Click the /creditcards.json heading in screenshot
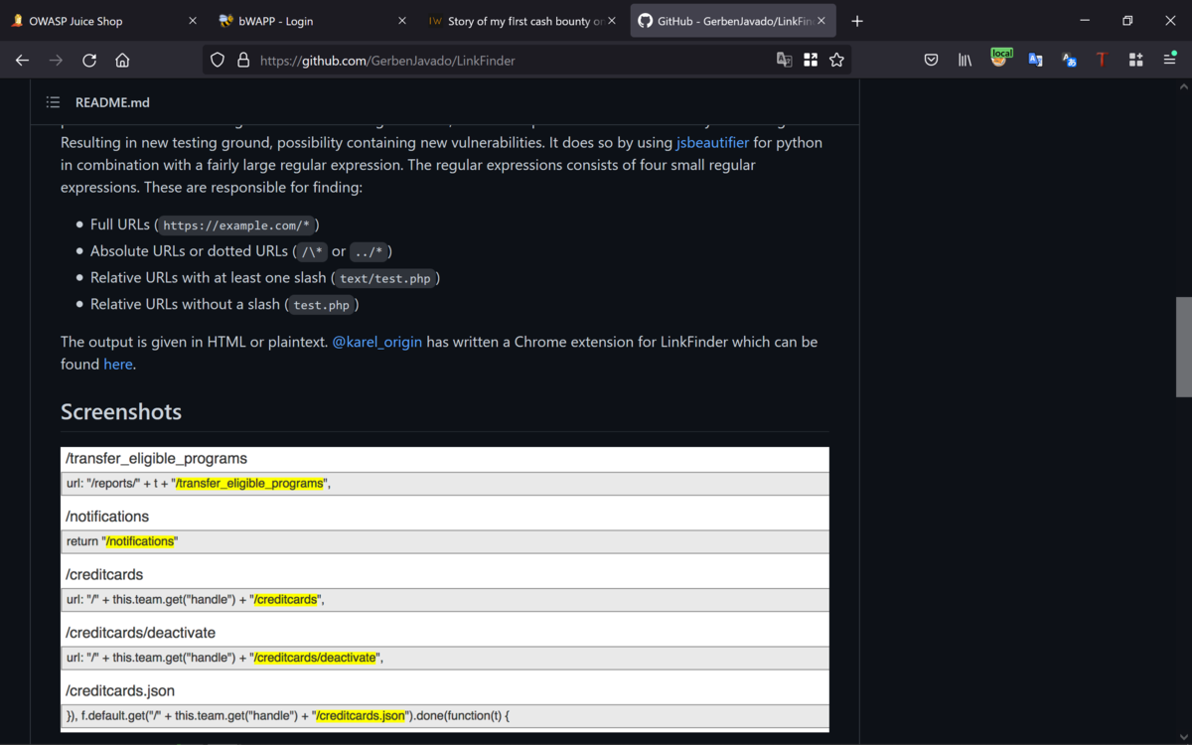The image size is (1192, 745). [120, 690]
